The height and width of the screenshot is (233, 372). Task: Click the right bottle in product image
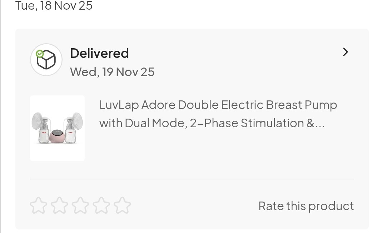[72, 129]
